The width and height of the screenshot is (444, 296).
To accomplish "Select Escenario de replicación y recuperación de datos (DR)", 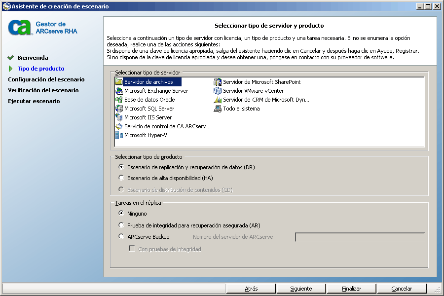I will pos(121,167).
